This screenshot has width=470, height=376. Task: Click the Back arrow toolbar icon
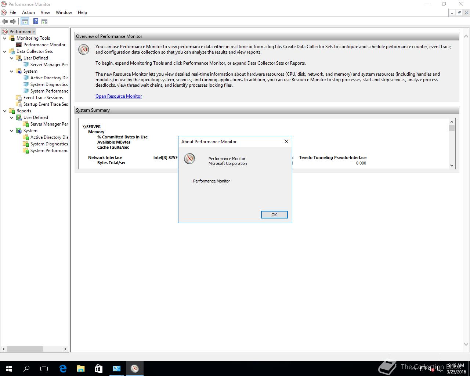[5, 22]
